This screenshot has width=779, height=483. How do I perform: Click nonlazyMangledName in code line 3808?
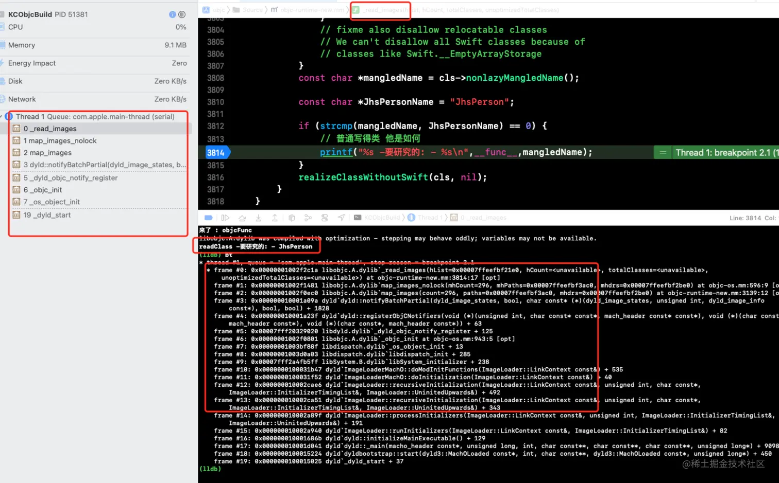[x=515, y=78]
